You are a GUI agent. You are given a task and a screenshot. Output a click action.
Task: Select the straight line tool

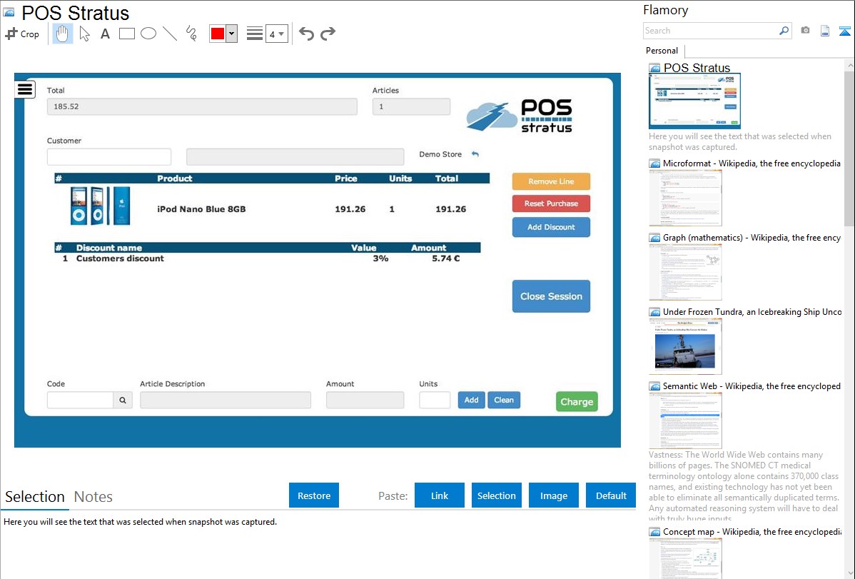pos(170,34)
